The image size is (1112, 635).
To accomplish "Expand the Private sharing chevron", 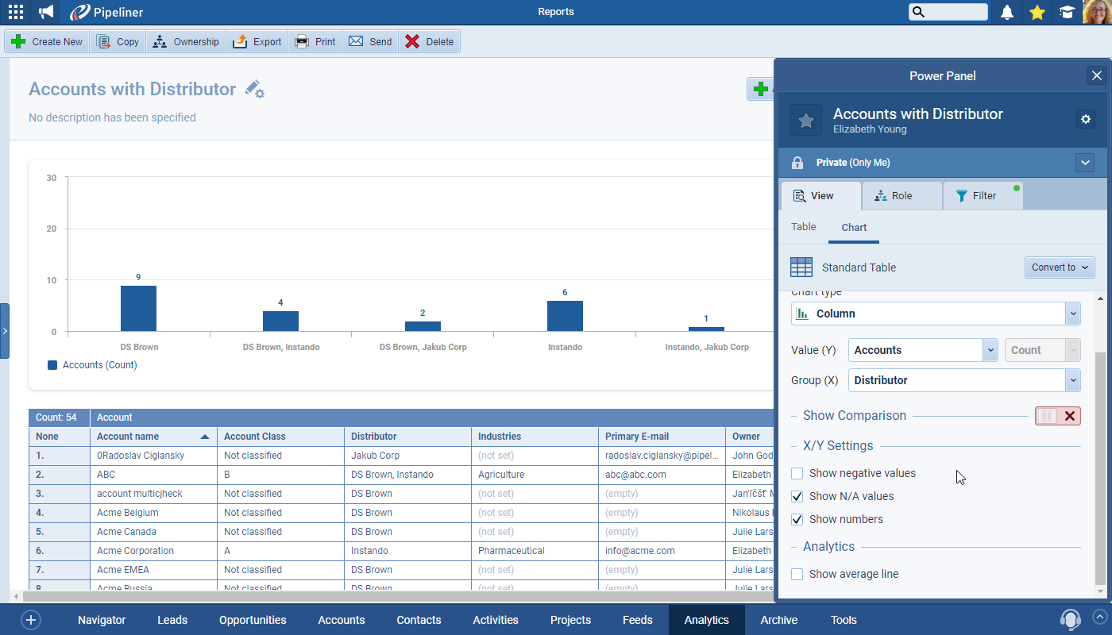I will click(x=1085, y=163).
